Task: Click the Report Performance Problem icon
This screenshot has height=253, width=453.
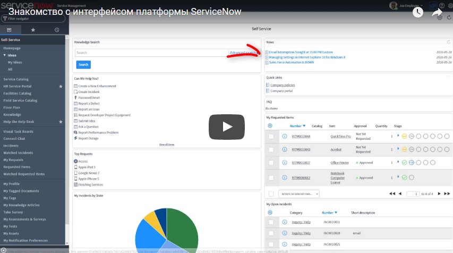Action: pyautogui.click(x=76, y=132)
